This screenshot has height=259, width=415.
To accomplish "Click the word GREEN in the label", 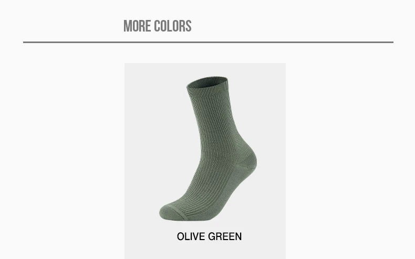I will pyautogui.click(x=225, y=236).
